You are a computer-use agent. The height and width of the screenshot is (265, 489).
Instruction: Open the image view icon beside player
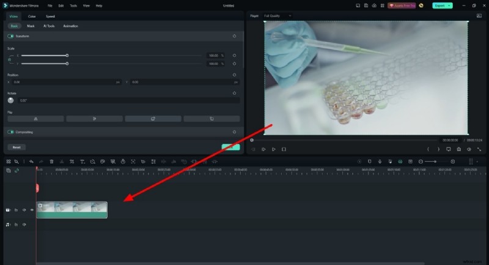click(x=479, y=16)
